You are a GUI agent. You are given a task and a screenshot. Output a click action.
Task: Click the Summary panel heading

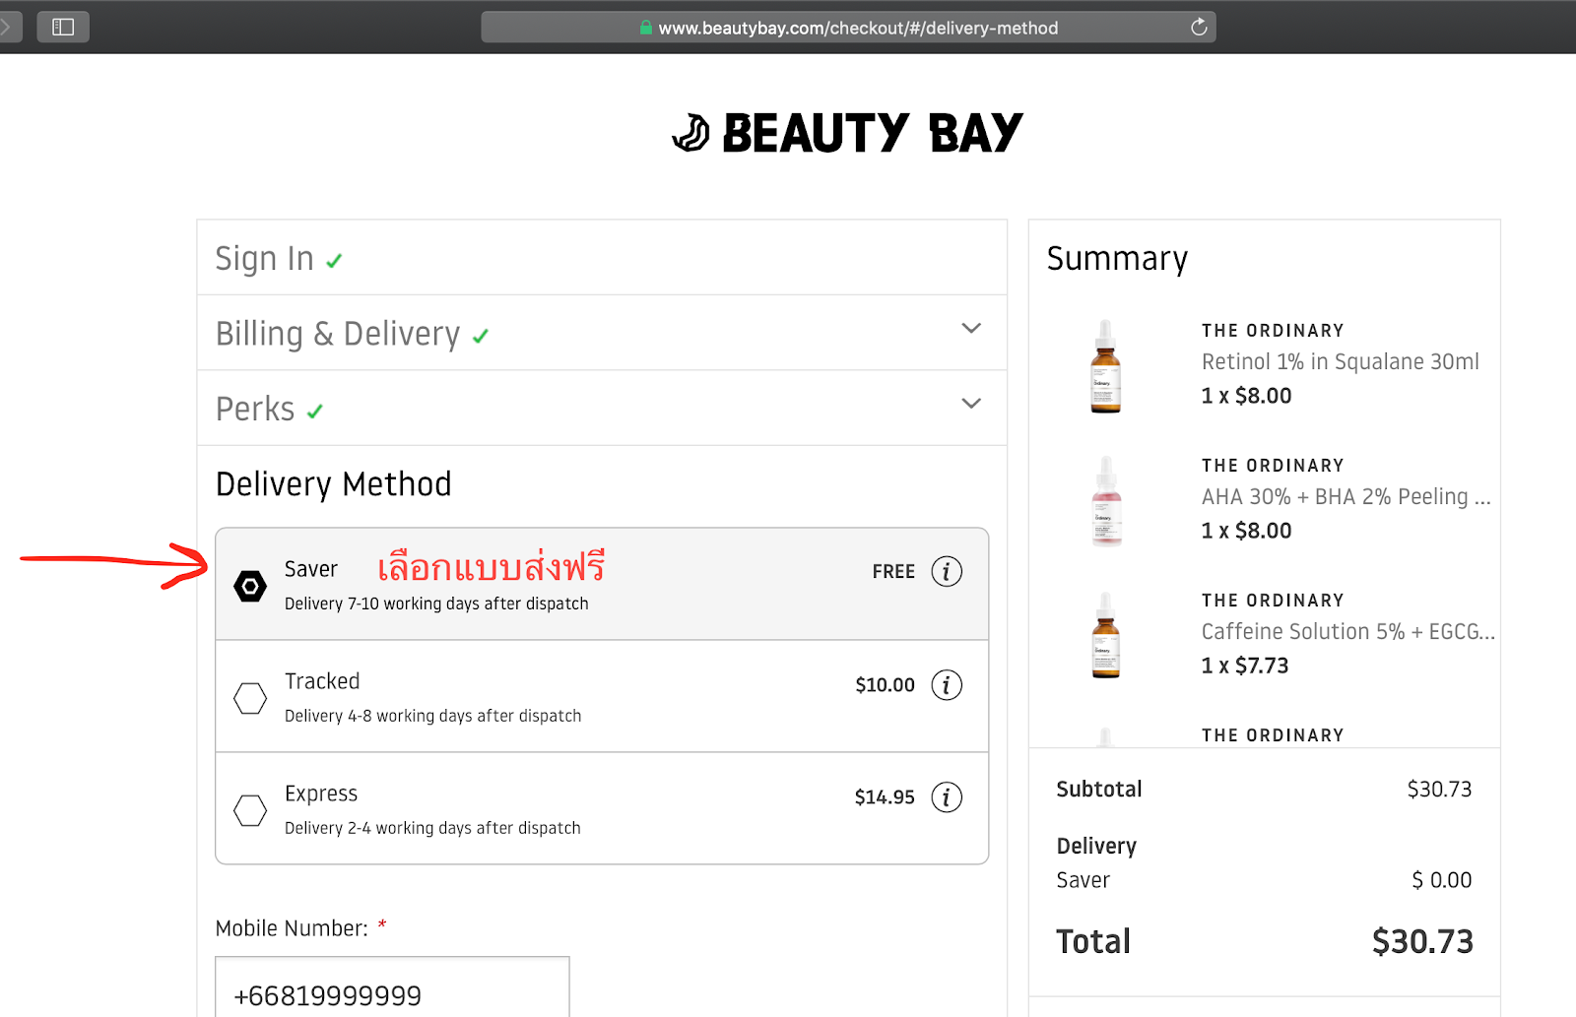pos(1116,259)
